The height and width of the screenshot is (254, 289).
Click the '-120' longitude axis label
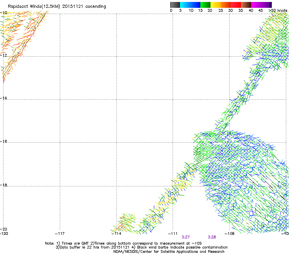[x=4, y=234]
